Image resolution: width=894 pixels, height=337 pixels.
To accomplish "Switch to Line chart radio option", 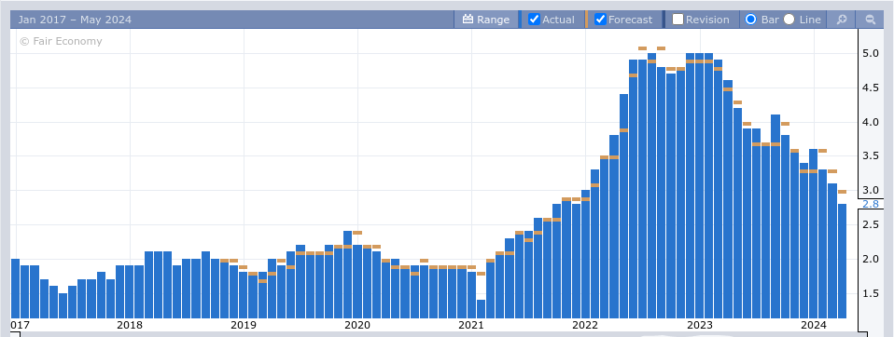I will click(x=789, y=20).
